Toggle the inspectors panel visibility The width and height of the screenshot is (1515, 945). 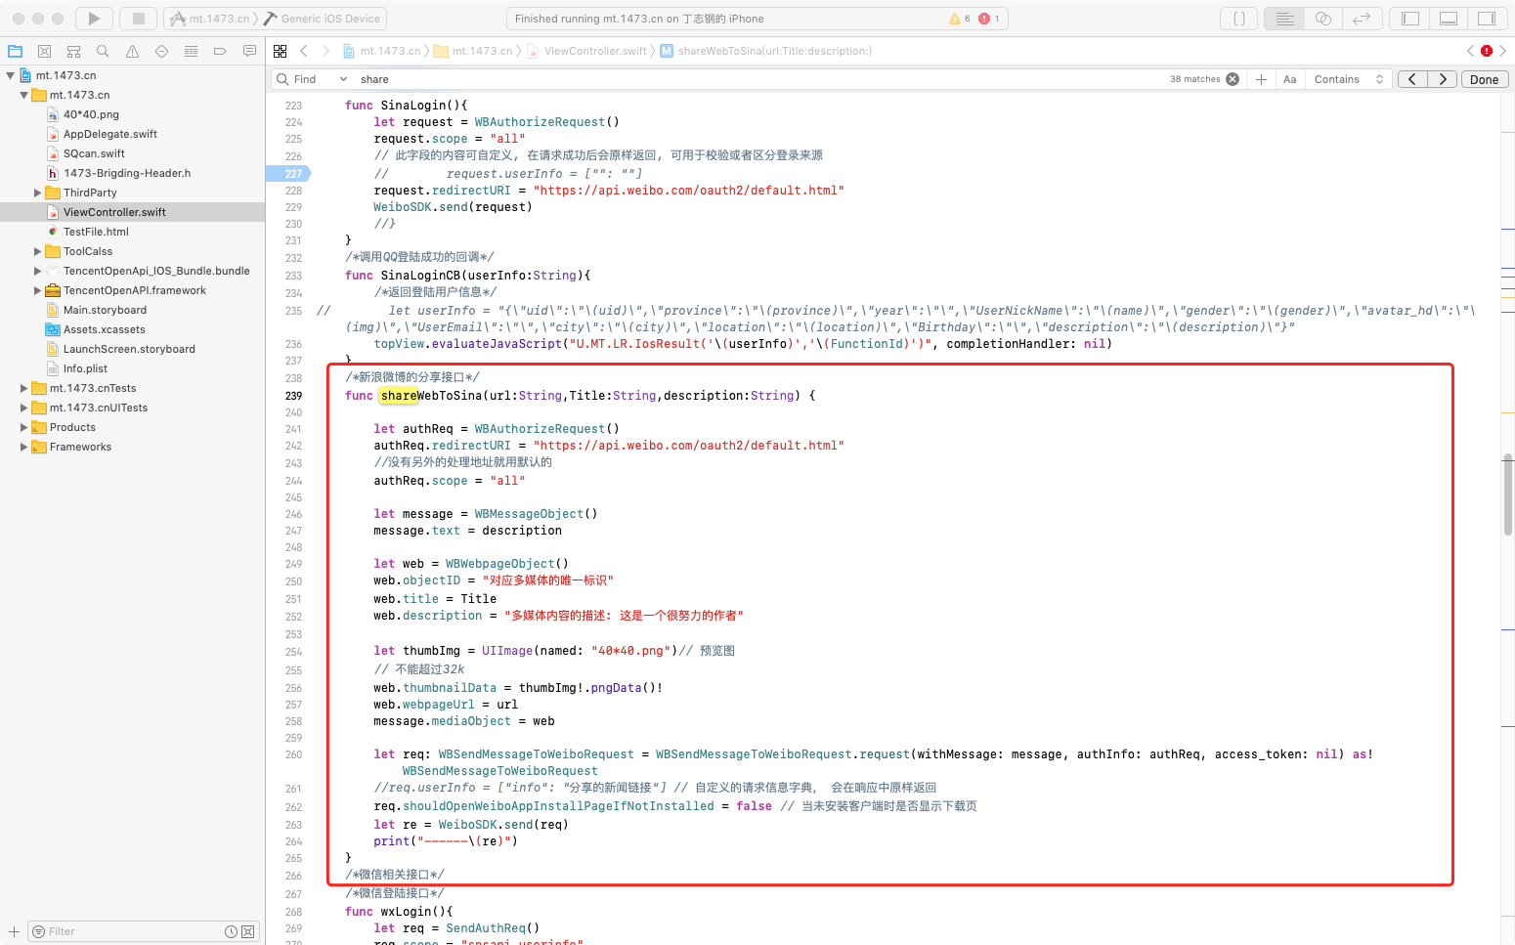tap(1487, 19)
